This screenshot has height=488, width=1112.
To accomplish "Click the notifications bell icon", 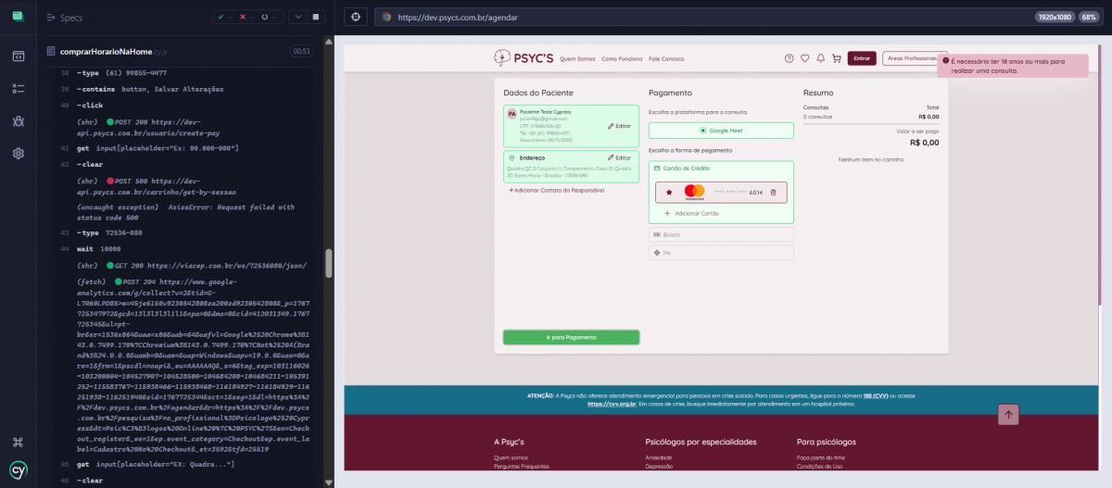I will (x=820, y=58).
